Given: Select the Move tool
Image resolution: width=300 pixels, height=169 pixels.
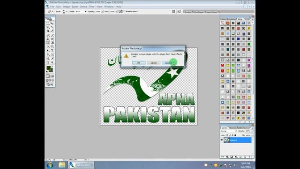Looking at the screenshot, I should (52, 23).
